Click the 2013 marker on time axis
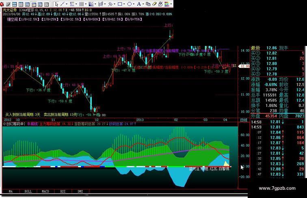The image size is (307, 198). 140,120
